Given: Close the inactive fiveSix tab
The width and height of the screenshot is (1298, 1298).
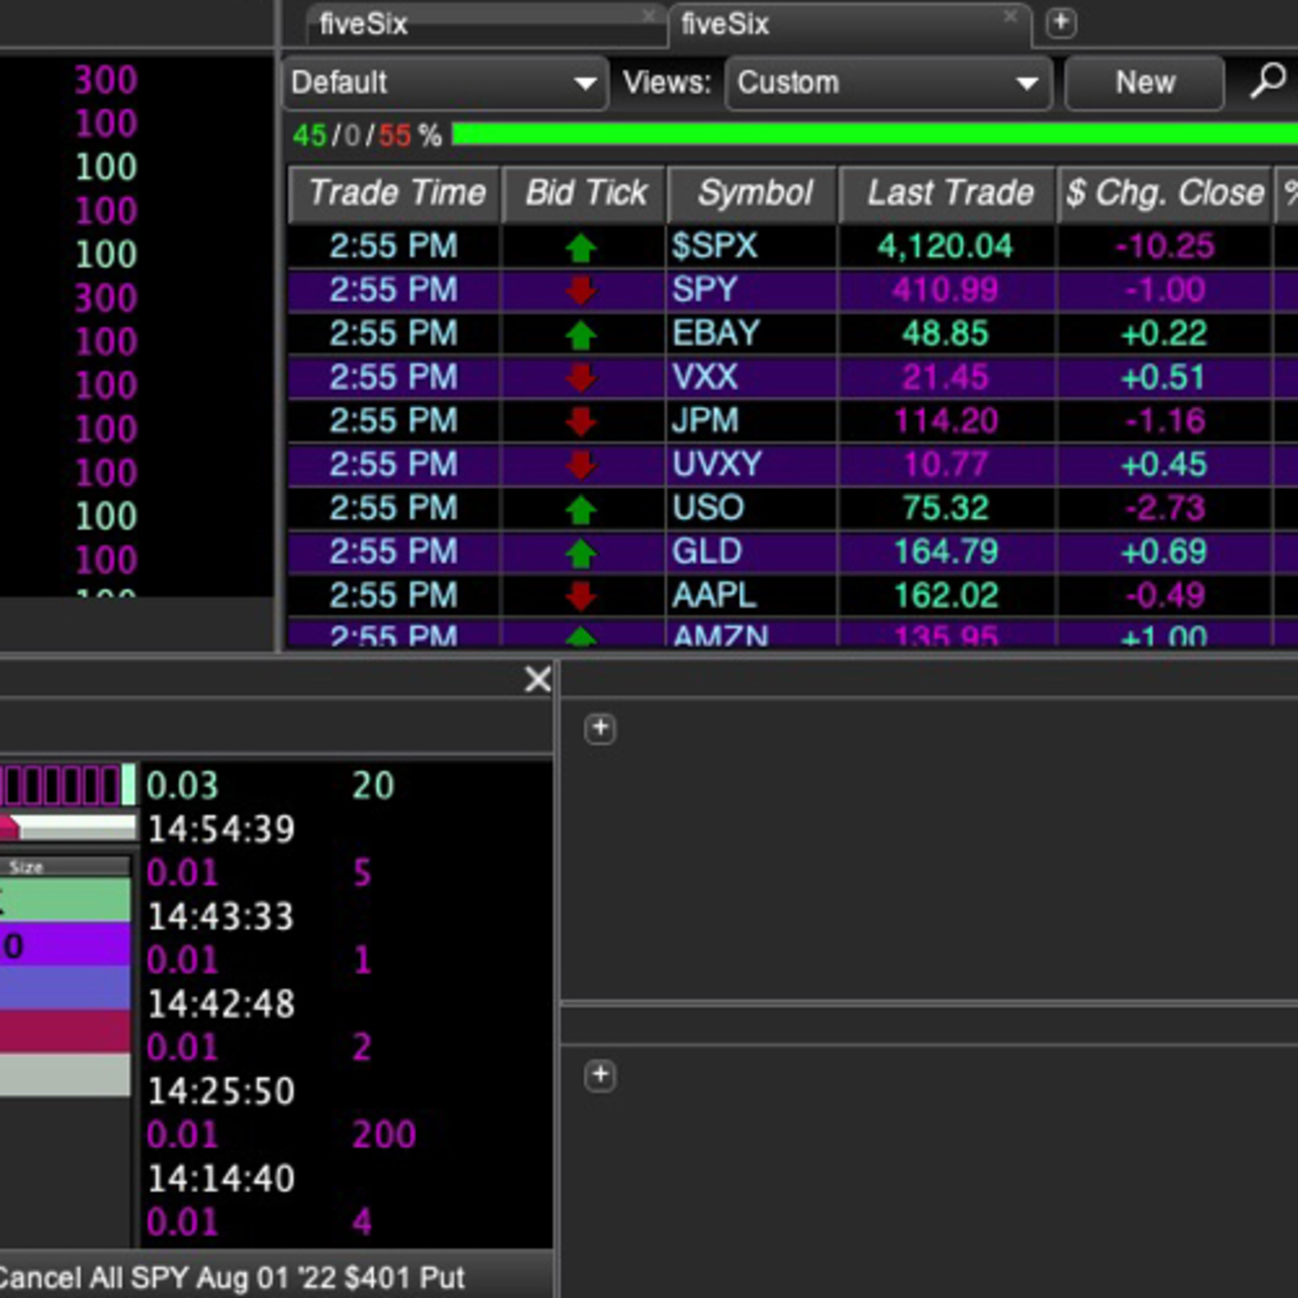Looking at the screenshot, I should 648,16.
